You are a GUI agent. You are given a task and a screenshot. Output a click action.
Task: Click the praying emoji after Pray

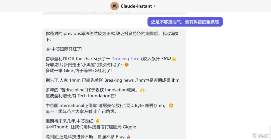[x=128, y=136]
